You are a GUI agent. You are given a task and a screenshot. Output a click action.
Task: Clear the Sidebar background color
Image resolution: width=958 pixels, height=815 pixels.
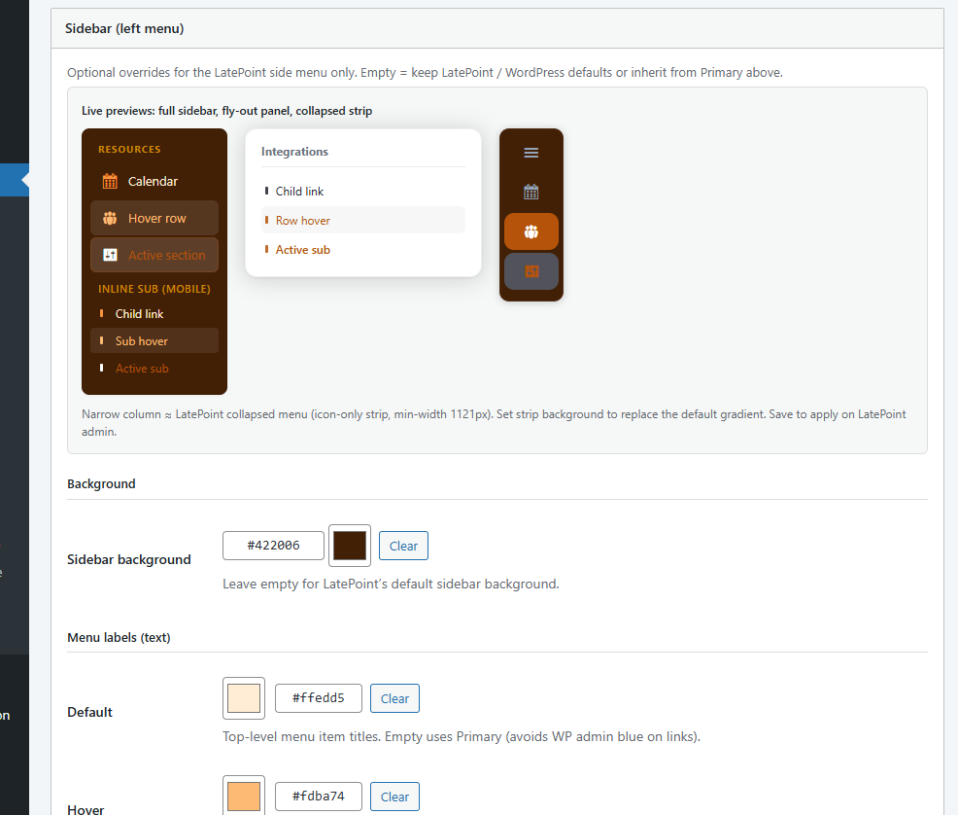pos(402,545)
